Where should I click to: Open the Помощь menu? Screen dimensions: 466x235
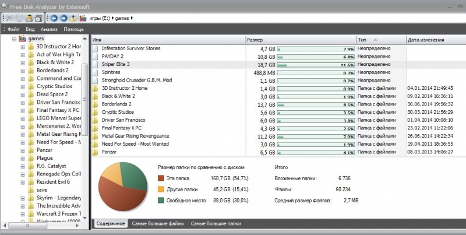coord(74,29)
